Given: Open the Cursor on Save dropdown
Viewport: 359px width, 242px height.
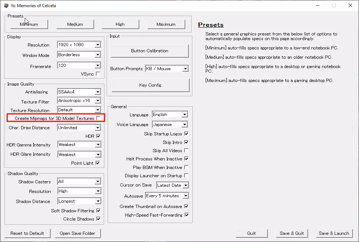Looking at the screenshot, I should click(x=173, y=185).
